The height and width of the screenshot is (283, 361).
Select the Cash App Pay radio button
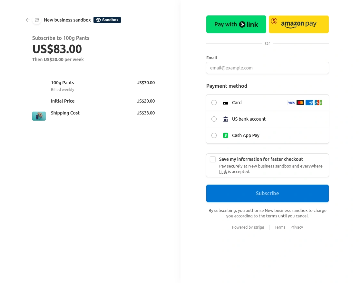[214, 135]
